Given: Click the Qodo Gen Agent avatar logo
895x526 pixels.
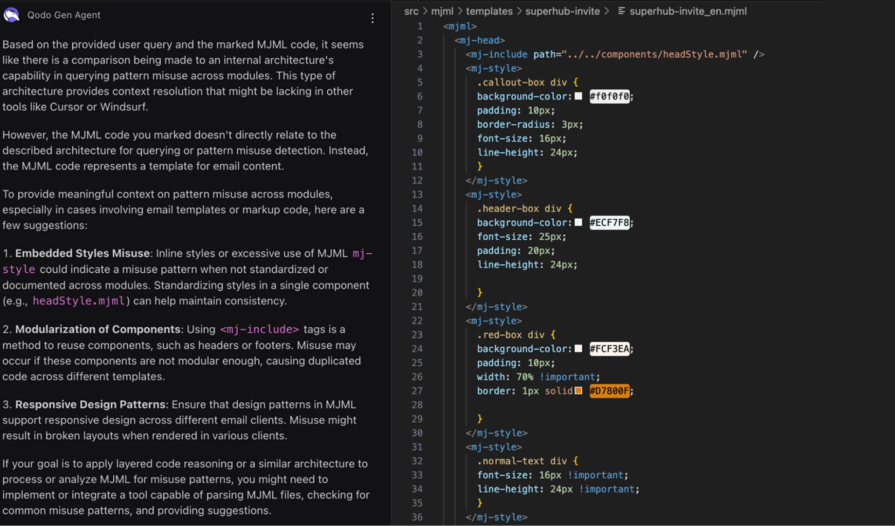Looking at the screenshot, I should pyautogui.click(x=12, y=15).
